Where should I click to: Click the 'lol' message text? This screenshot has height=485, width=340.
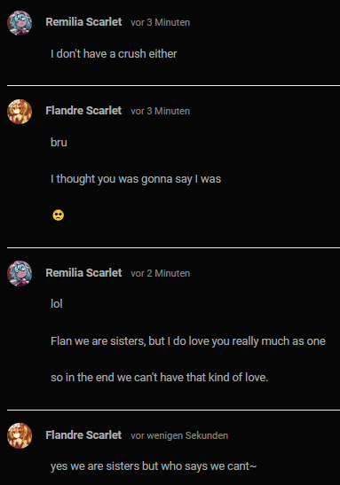coord(57,304)
